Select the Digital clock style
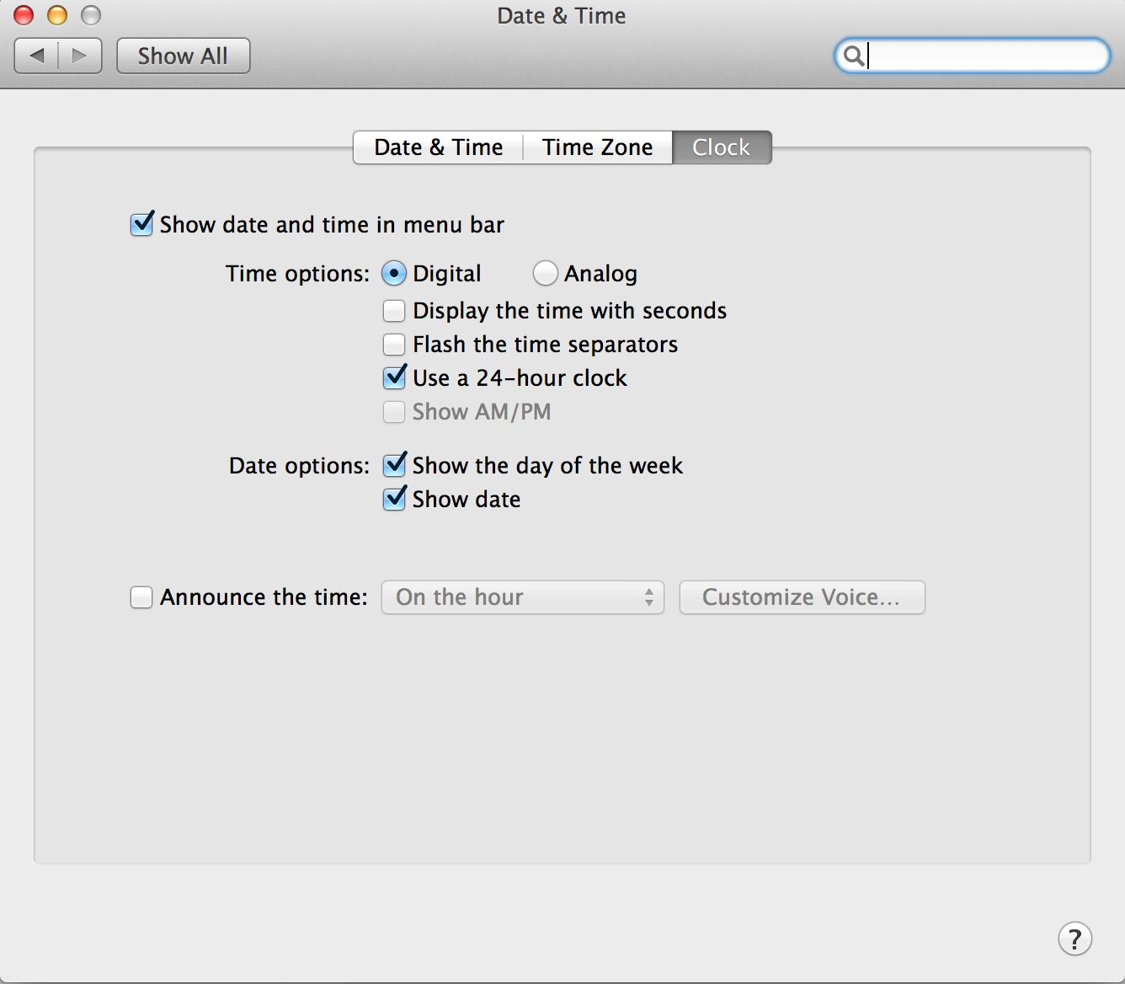1125x984 pixels. point(394,273)
